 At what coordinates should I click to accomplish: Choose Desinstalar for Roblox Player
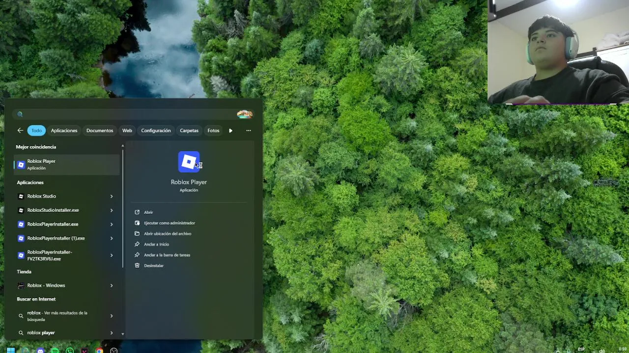(154, 266)
